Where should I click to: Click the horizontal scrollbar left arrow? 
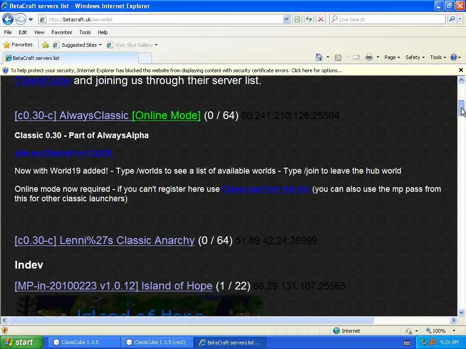(x=4, y=320)
